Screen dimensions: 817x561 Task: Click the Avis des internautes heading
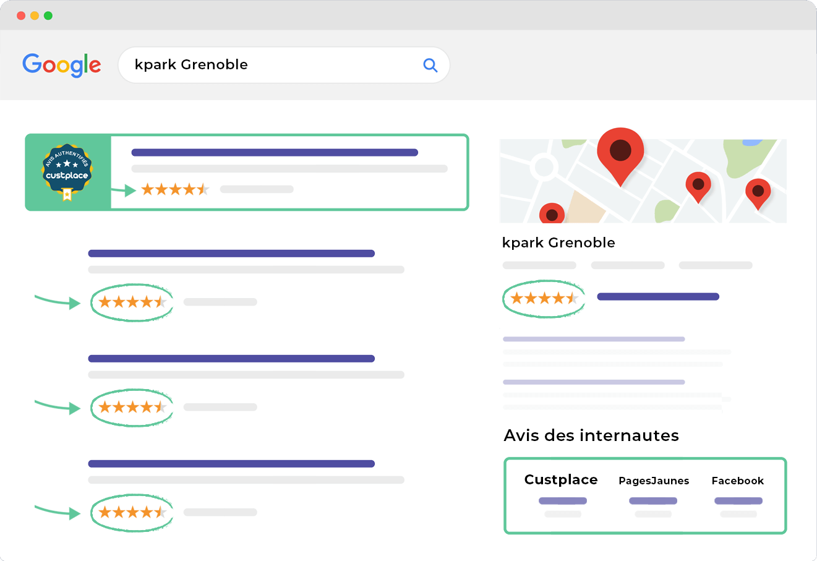coord(591,435)
